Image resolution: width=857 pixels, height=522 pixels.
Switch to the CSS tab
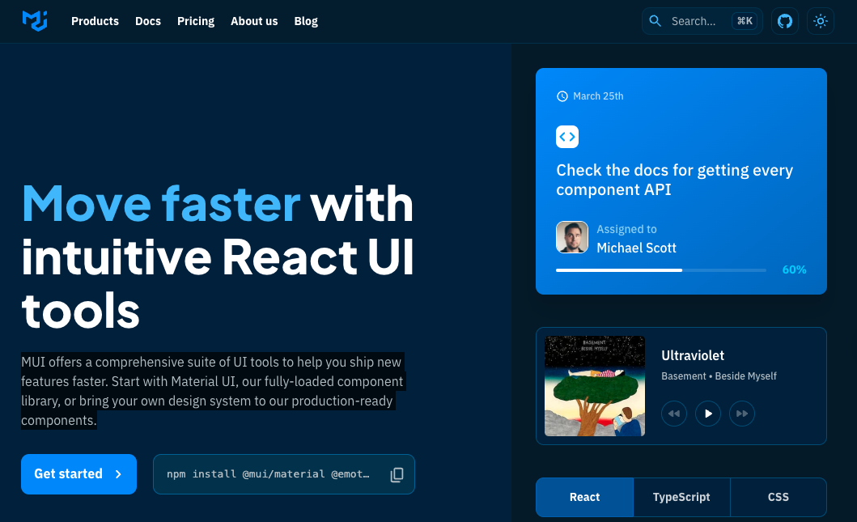(779, 497)
